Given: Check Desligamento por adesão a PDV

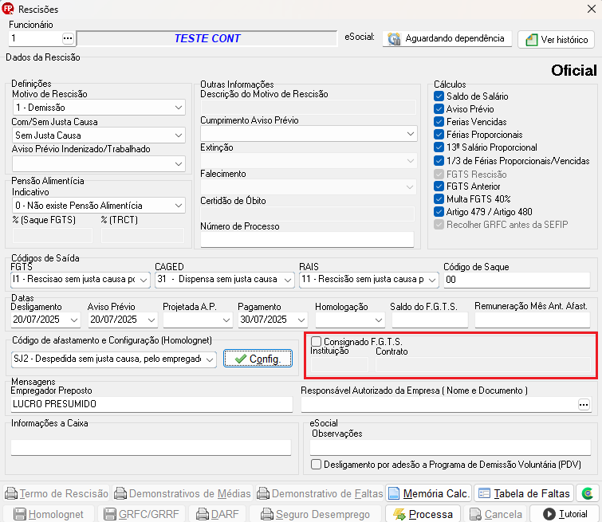Looking at the screenshot, I should pos(316,465).
